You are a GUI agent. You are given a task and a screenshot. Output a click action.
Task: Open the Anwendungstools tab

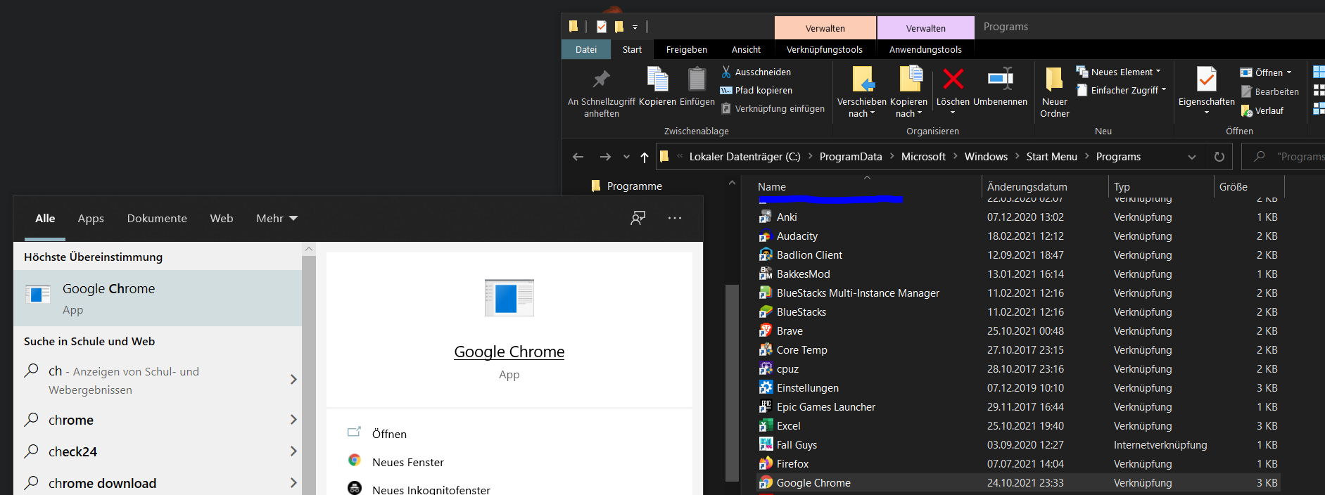(x=925, y=49)
